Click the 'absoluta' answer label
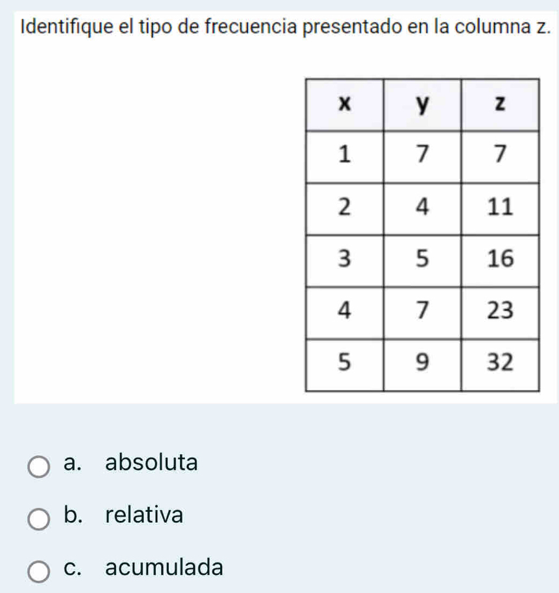The height and width of the screenshot is (593, 559). click(151, 463)
